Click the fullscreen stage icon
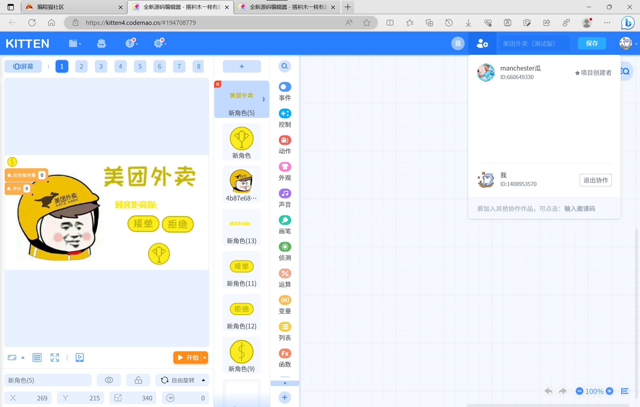The height and width of the screenshot is (407, 640). pyautogui.click(x=55, y=358)
